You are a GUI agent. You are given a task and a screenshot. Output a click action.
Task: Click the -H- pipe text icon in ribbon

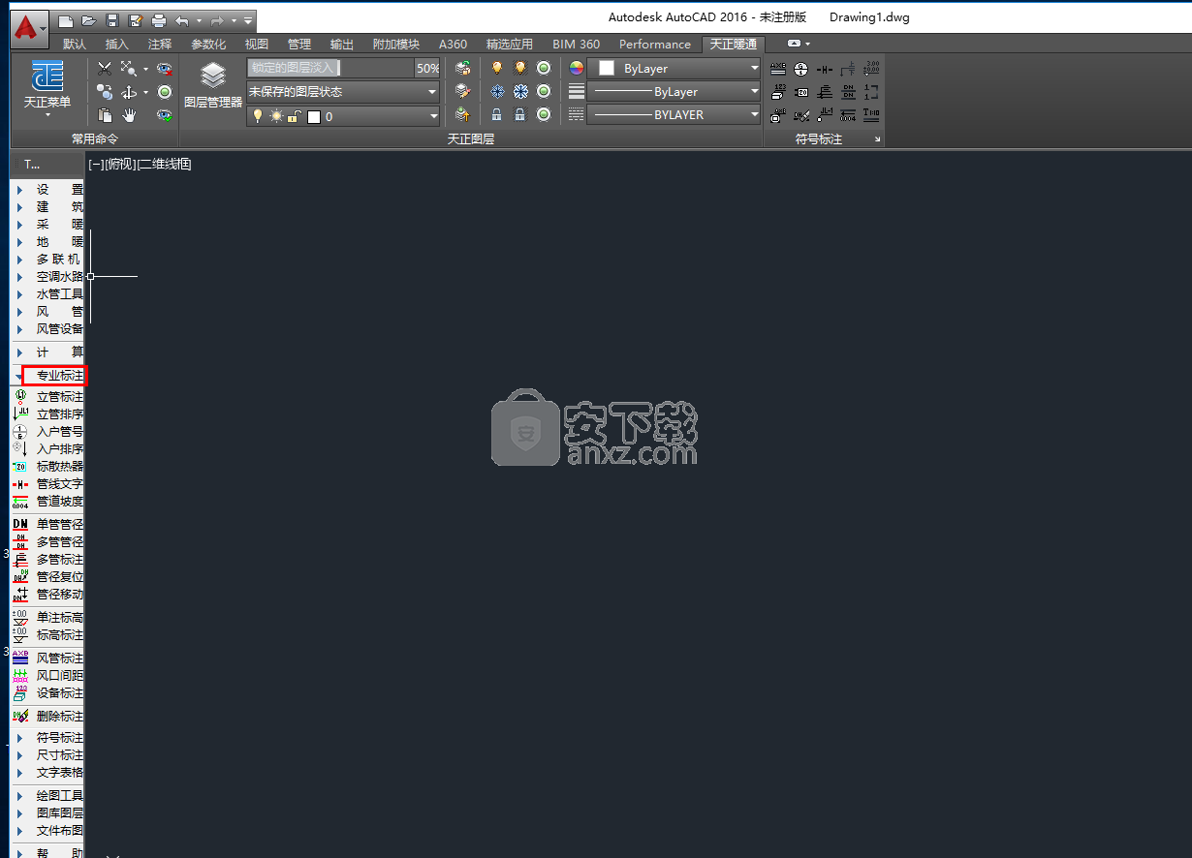pos(825,68)
